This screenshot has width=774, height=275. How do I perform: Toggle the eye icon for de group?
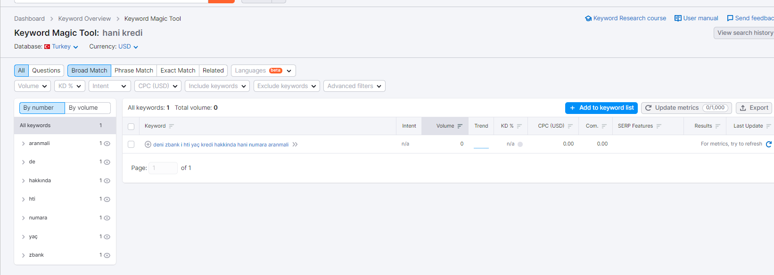point(107,162)
